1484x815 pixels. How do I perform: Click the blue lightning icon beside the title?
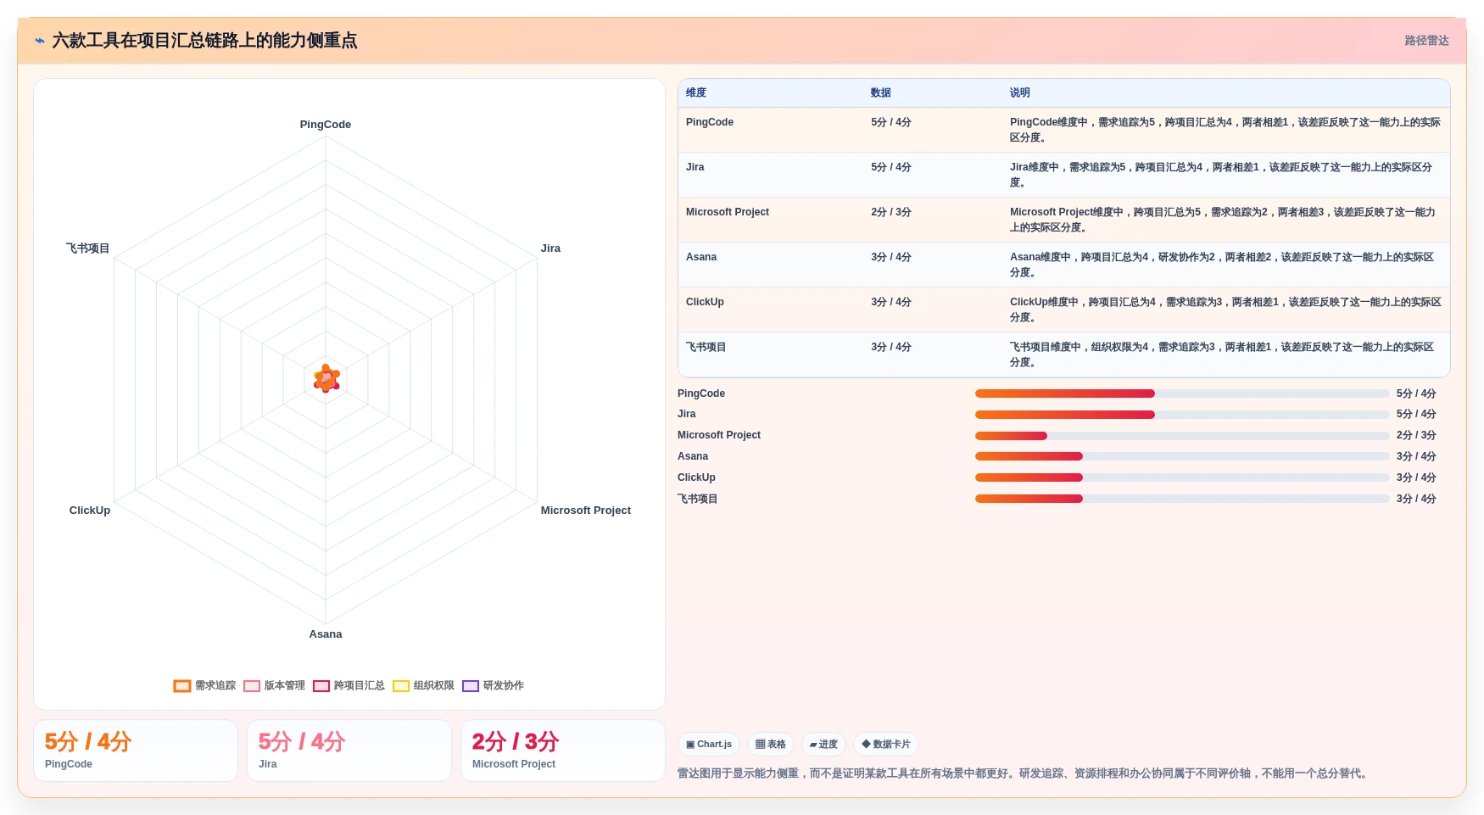point(40,41)
